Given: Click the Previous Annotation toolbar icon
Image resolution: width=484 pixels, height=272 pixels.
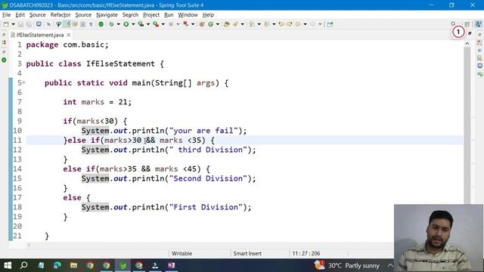Looking at the screenshot, I should [x=266, y=24].
